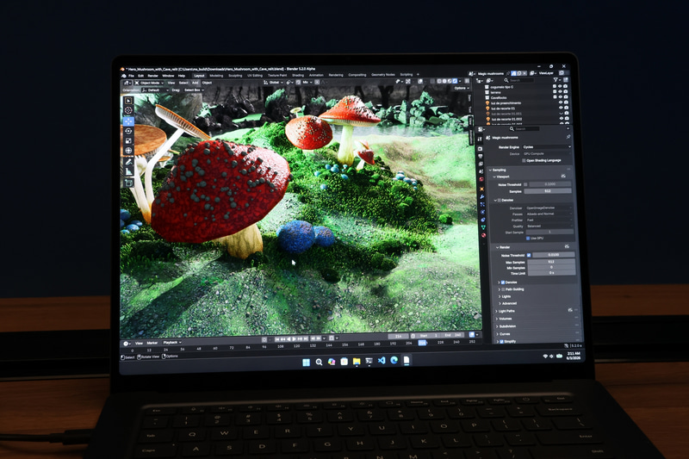Click the Max Samples value field
689x459 pixels.
(551, 262)
